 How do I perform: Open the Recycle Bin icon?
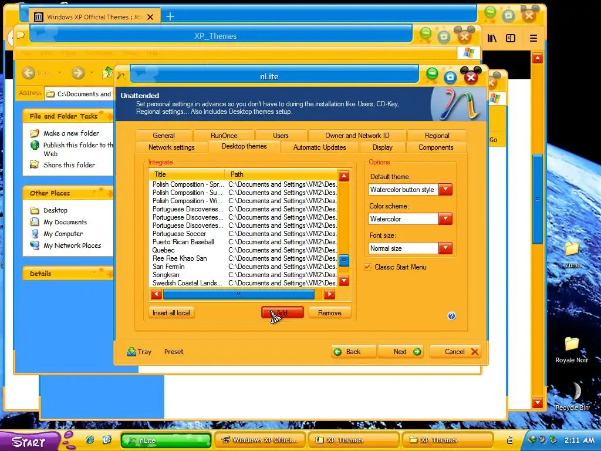[572, 396]
